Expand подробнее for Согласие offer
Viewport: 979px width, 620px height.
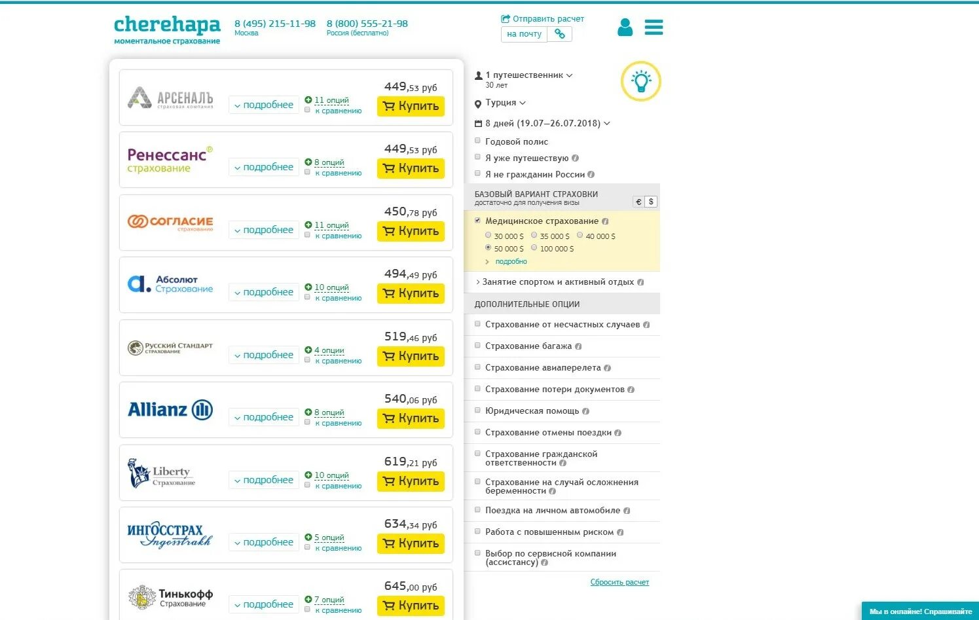pyautogui.click(x=264, y=230)
